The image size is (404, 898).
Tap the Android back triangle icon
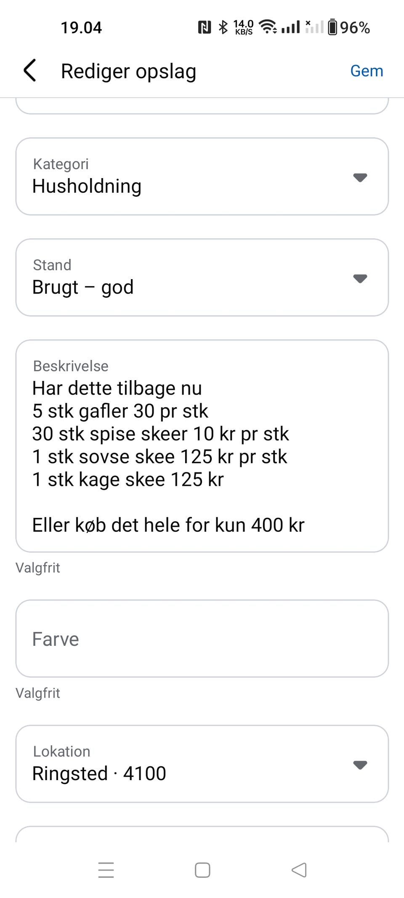coord(299,870)
